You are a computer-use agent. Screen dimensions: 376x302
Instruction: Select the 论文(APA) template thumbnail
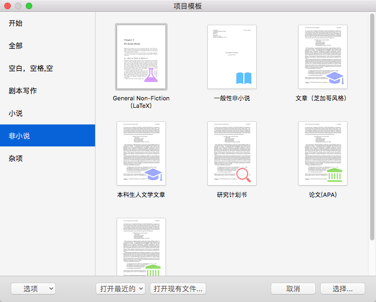point(323,153)
